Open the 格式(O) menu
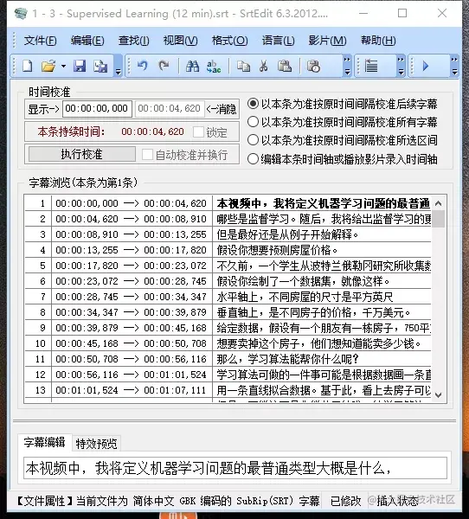 pos(230,41)
